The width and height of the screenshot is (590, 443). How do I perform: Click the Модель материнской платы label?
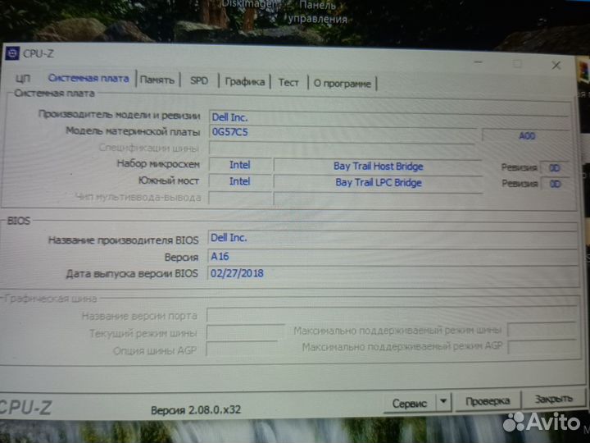[x=133, y=131]
